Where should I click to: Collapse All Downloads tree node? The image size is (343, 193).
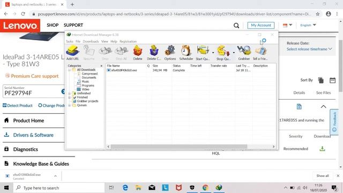pyautogui.click(x=69, y=70)
